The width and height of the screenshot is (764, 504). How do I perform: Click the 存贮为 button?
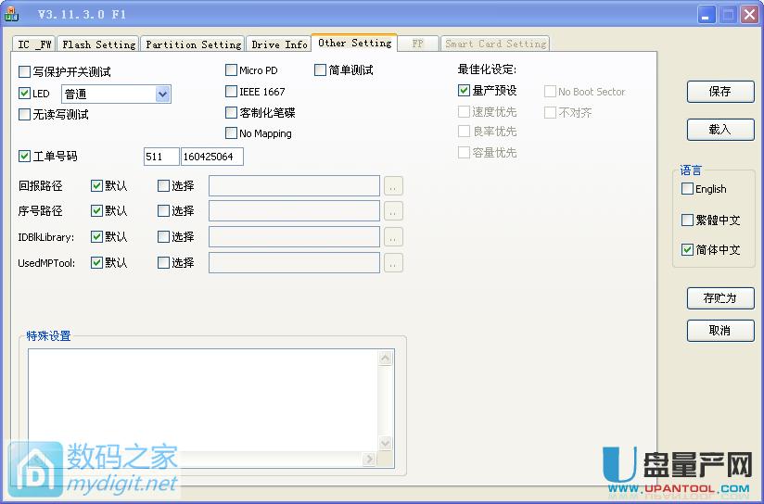click(x=720, y=298)
